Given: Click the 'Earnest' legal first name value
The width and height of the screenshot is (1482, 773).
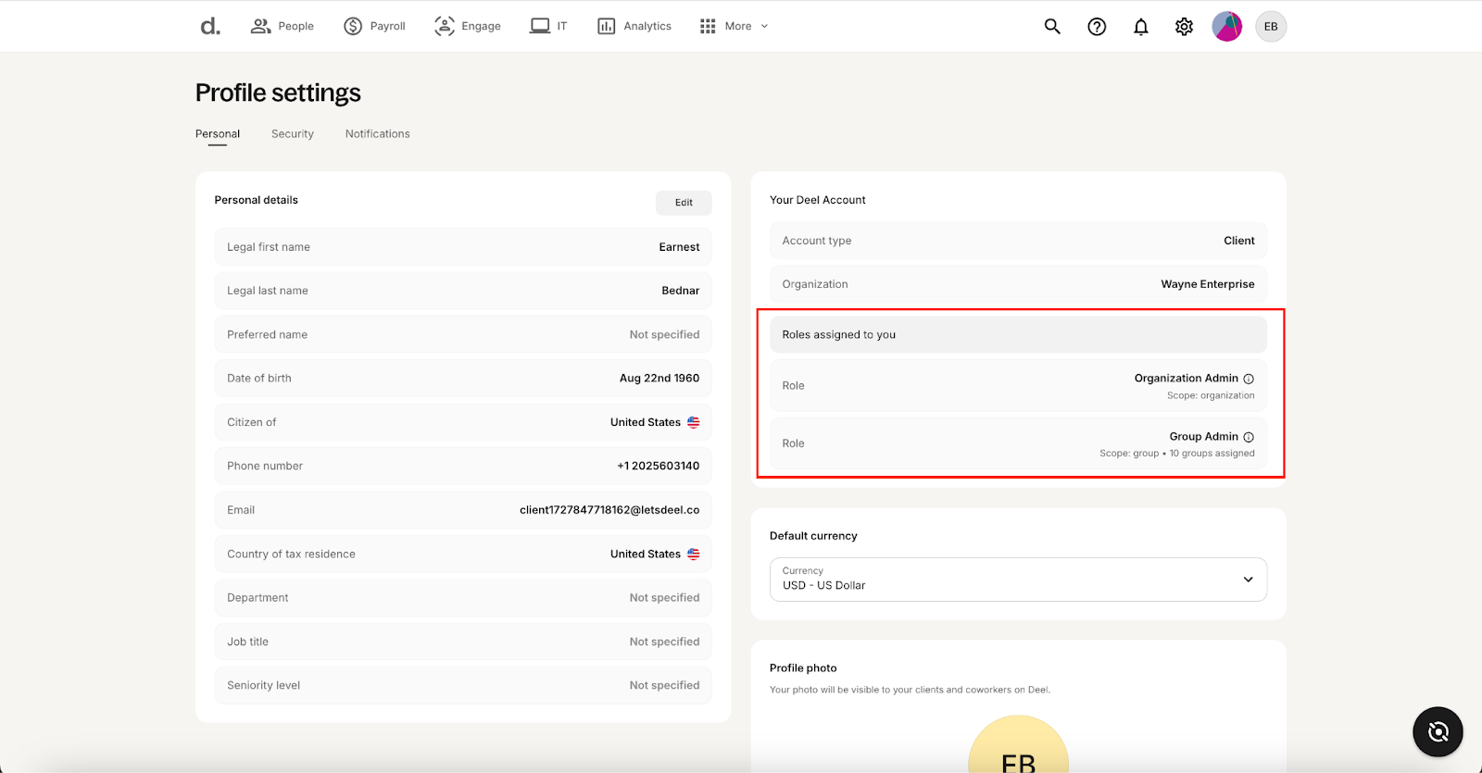Looking at the screenshot, I should [679, 247].
